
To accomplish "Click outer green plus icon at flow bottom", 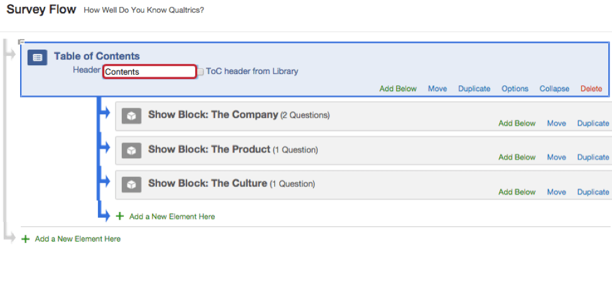I will [26, 239].
